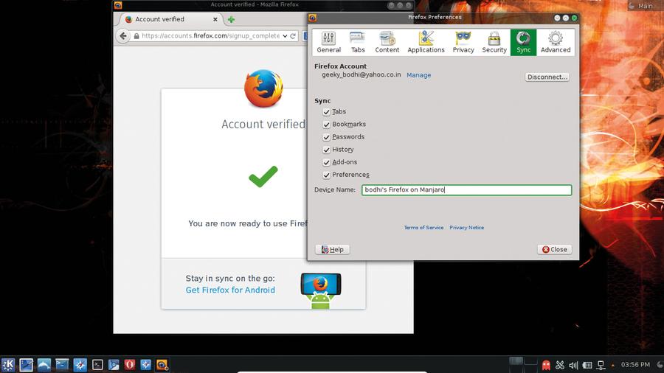This screenshot has height=373, width=664.
Task: Click the 03:56 PM clock
Action: tap(635, 365)
